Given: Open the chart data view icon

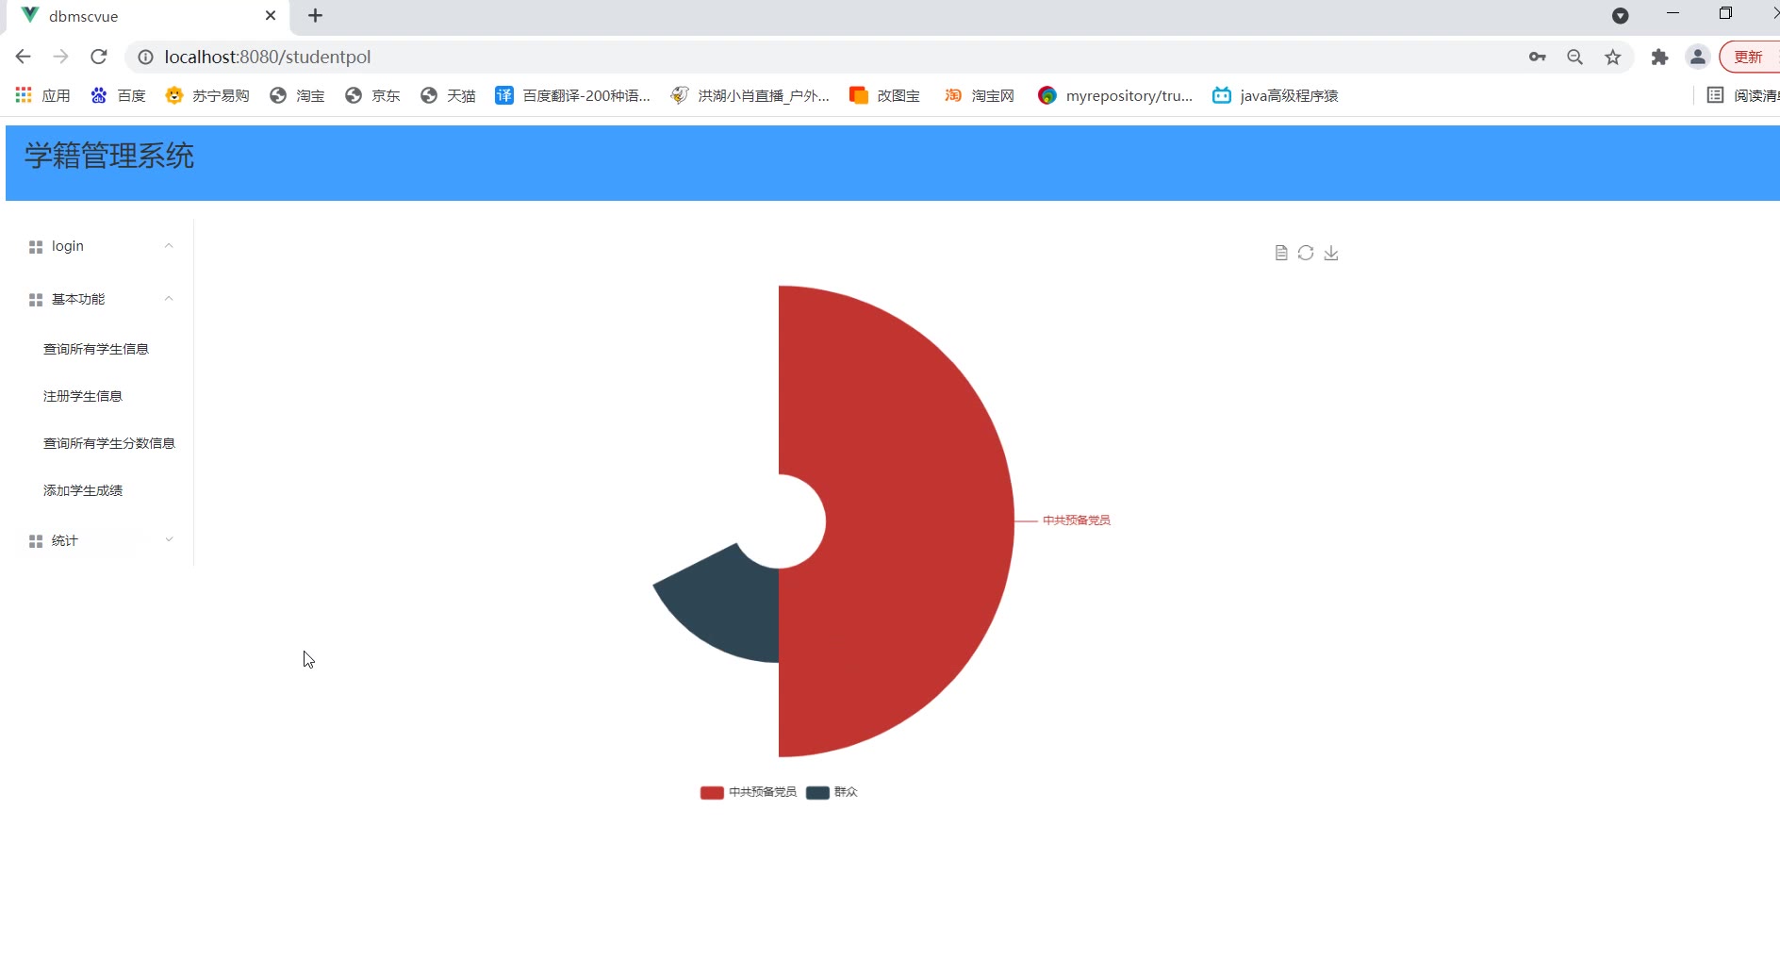Looking at the screenshot, I should tap(1280, 253).
